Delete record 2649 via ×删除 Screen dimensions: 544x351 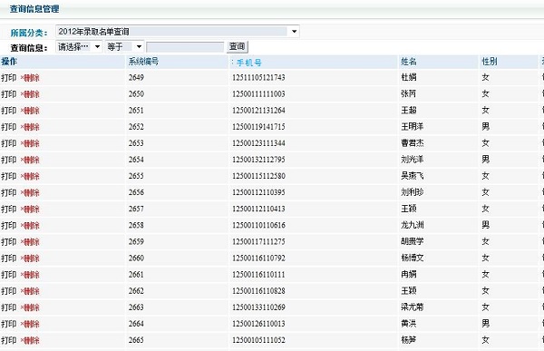pyautogui.click(x=30, y=78)
